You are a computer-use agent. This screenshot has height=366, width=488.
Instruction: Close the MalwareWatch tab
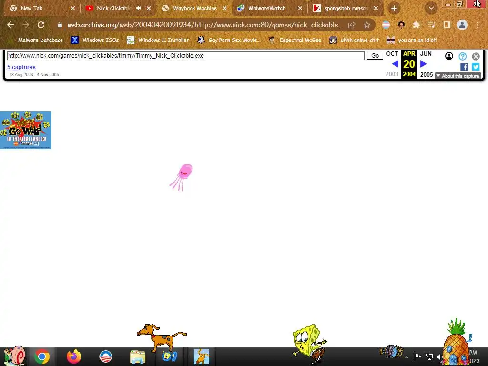(x=300, y=8)
